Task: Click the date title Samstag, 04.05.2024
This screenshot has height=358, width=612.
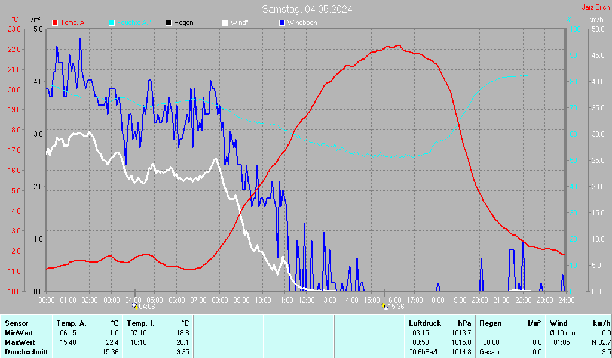Action: pos(307,9)
